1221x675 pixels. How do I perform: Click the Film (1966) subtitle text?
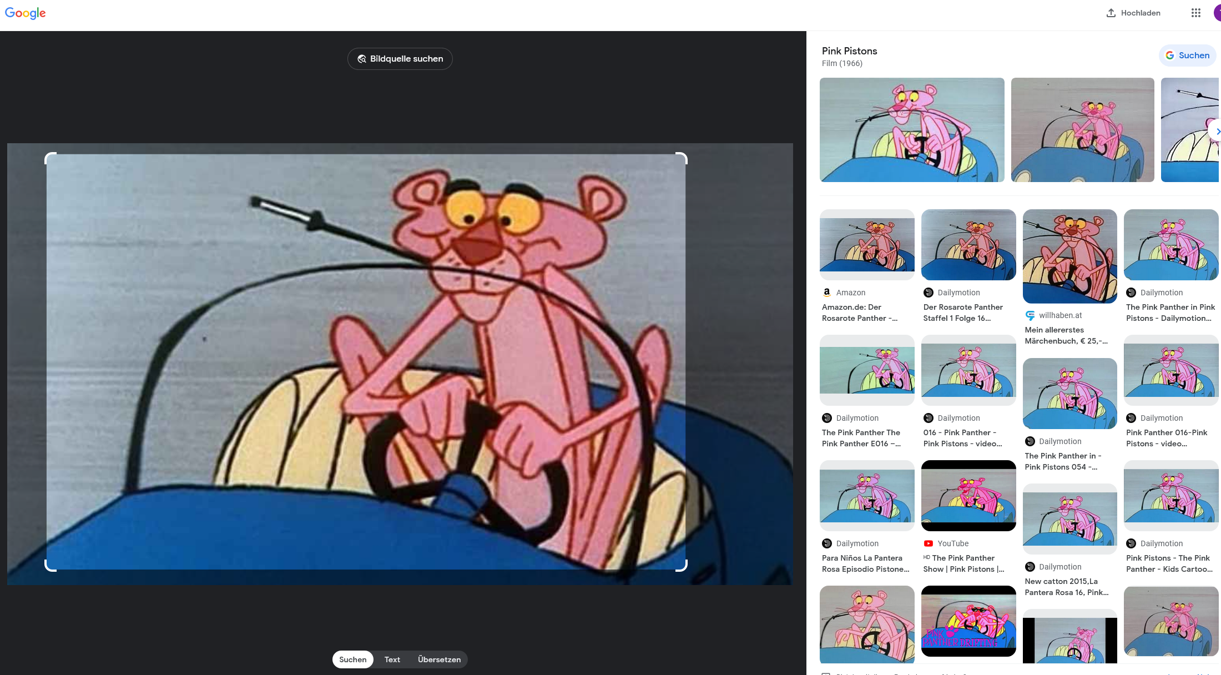coord(842,63)
